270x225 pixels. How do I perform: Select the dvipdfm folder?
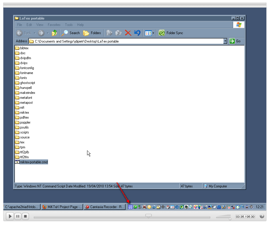23,58
